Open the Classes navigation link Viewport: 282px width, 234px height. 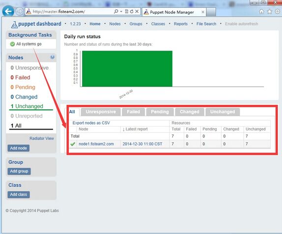[x=158, y=24]
